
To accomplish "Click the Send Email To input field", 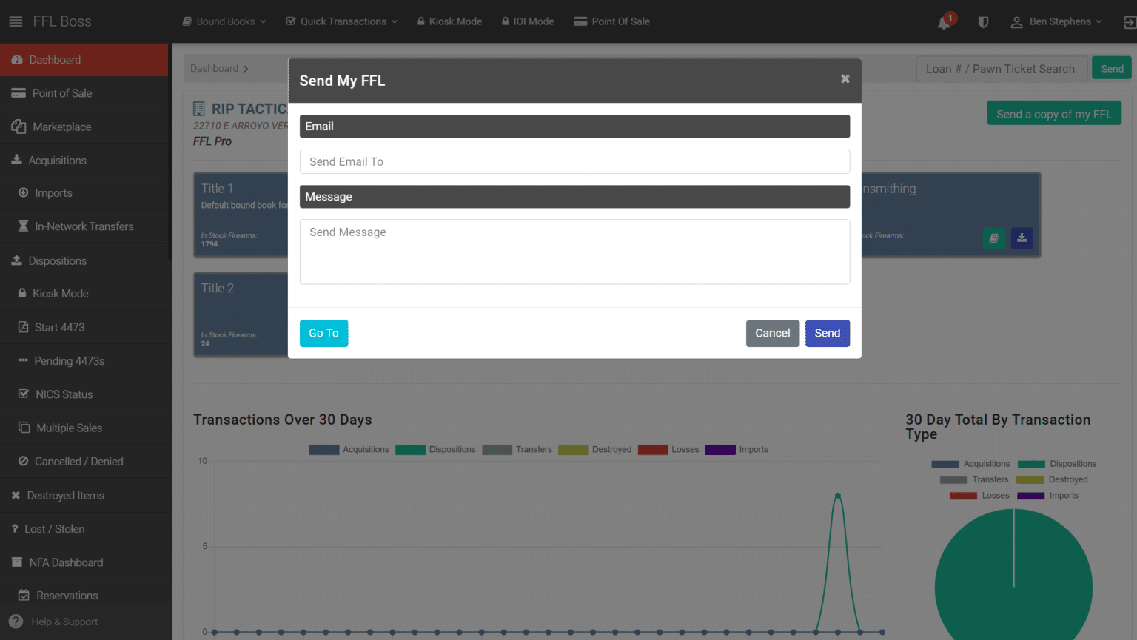I will point(574,161).
